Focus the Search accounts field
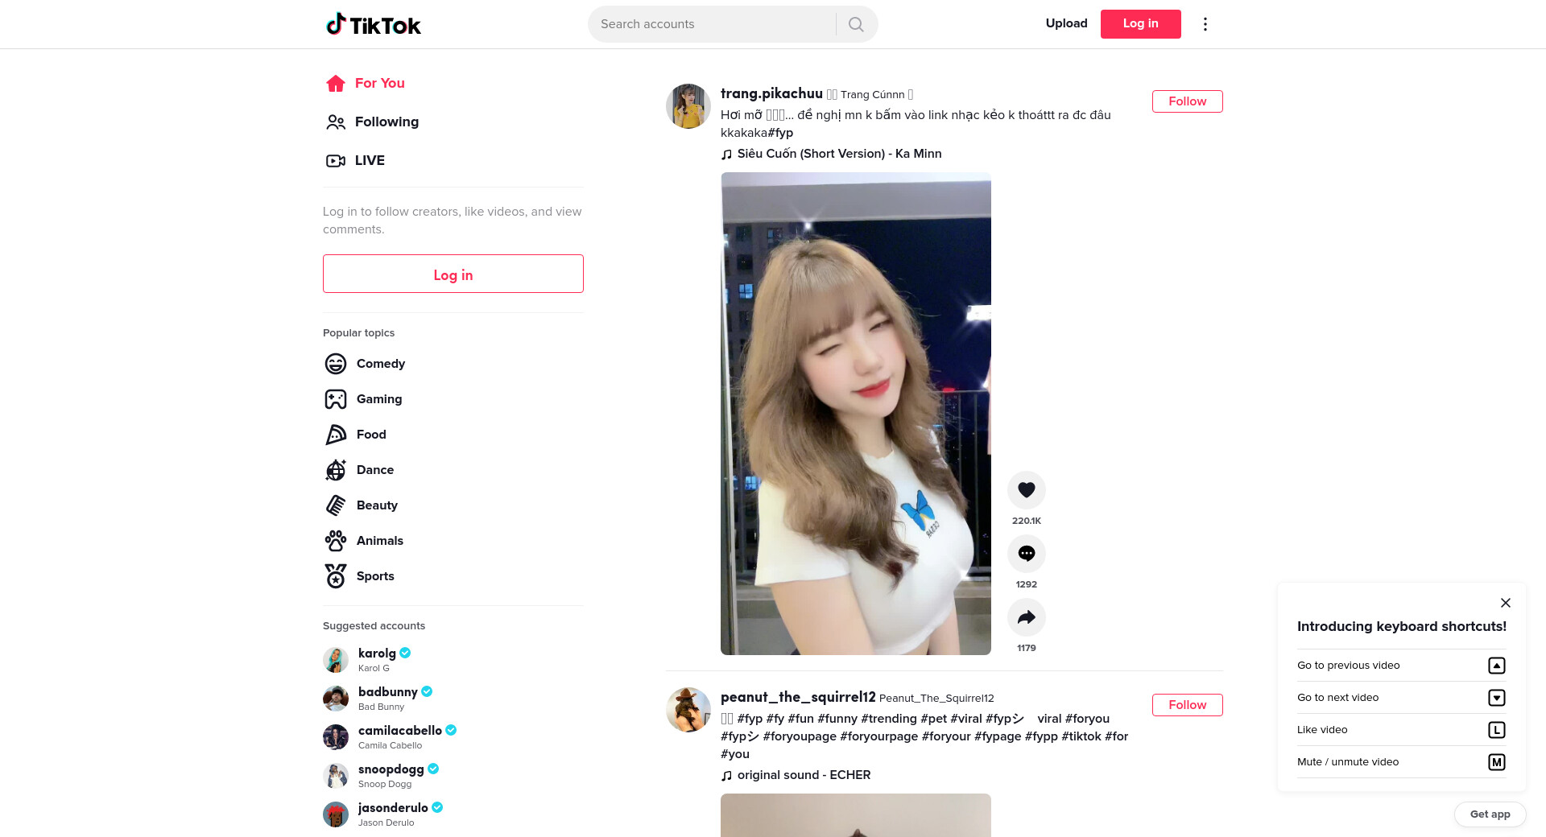 (712, 24)
